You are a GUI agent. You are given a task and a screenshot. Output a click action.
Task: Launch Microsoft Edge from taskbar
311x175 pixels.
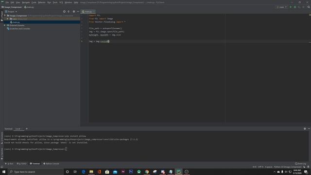click(x=83, y=172)
